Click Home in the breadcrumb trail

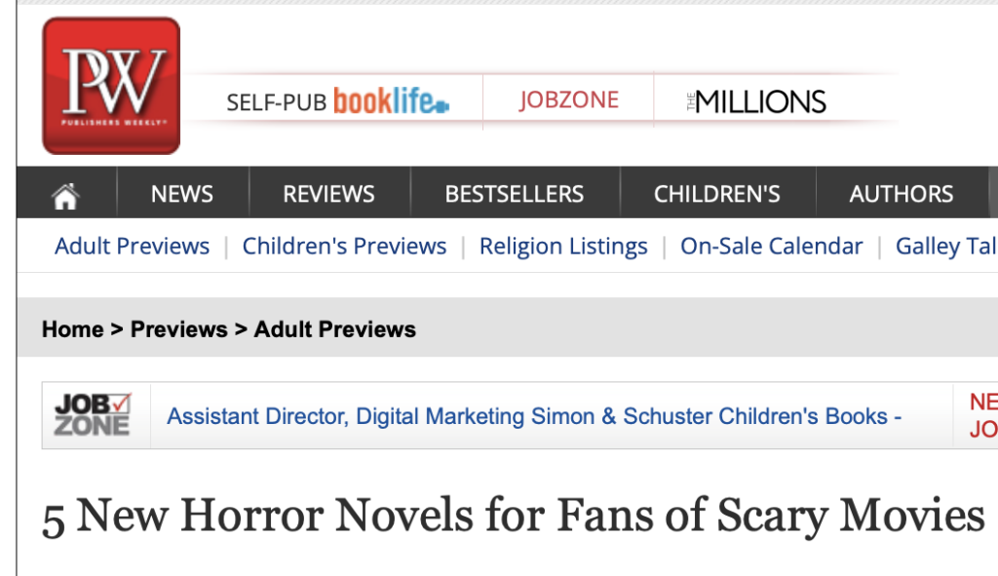point(71,329)
